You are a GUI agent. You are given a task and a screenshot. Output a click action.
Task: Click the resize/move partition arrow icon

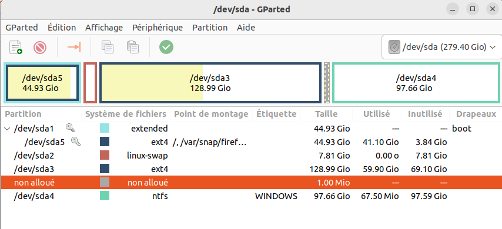pos(74,48)
